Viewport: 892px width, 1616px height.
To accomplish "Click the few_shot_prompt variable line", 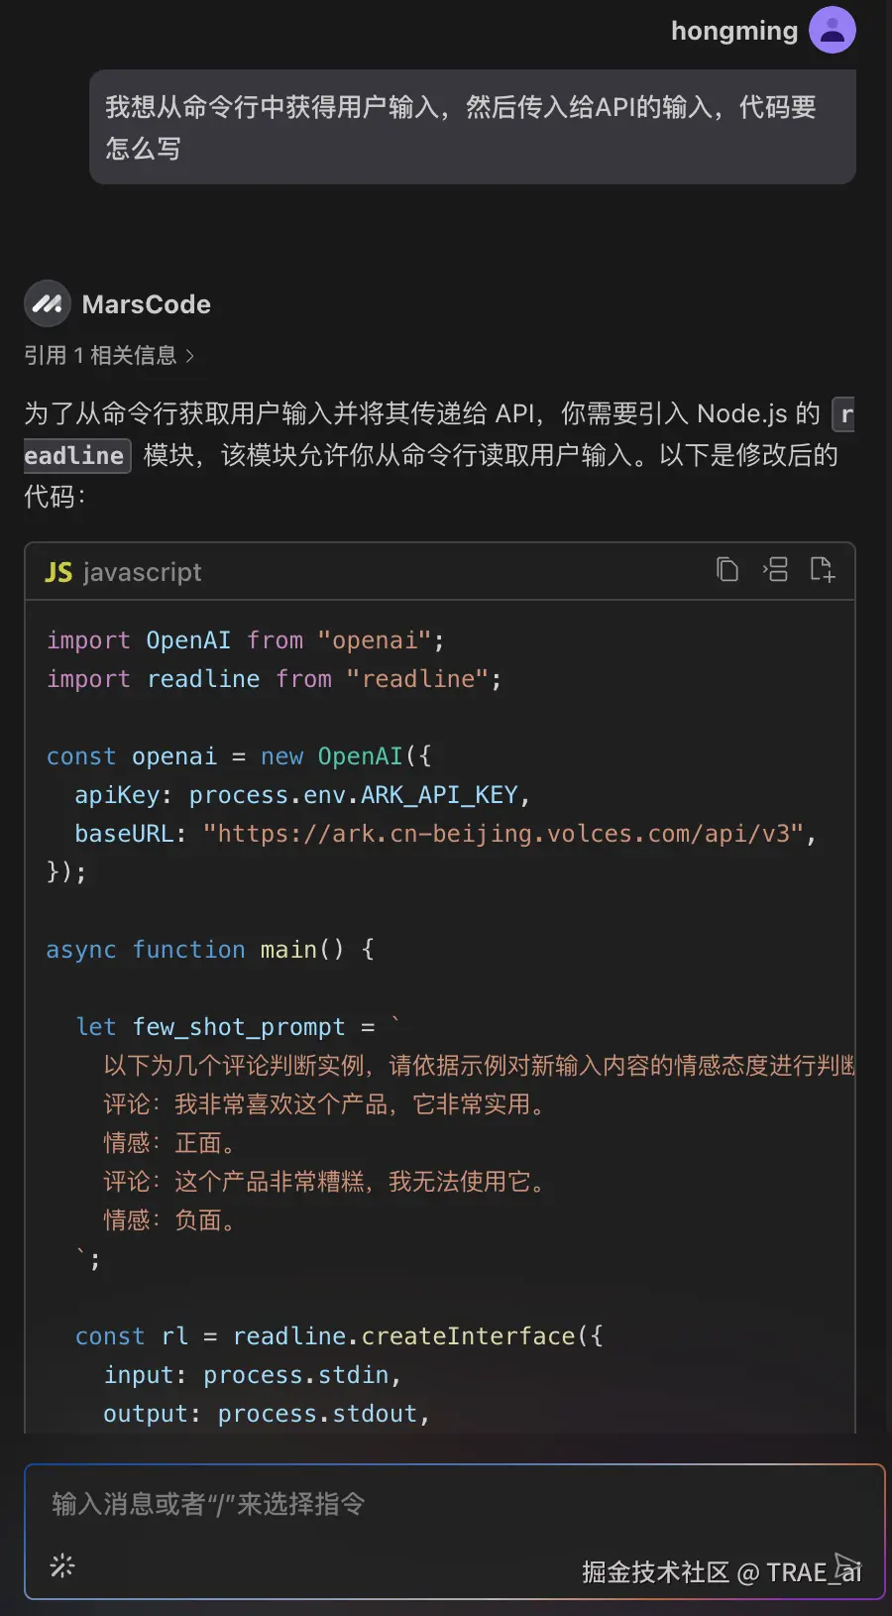I will tap(238, 1026).
